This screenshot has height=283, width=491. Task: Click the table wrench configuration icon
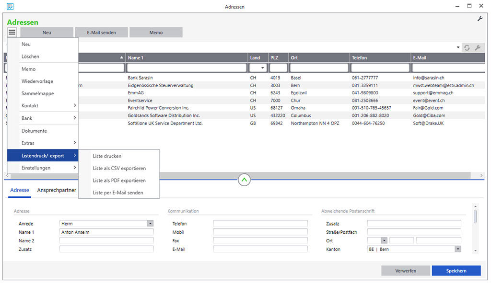(x=478, y=47)
